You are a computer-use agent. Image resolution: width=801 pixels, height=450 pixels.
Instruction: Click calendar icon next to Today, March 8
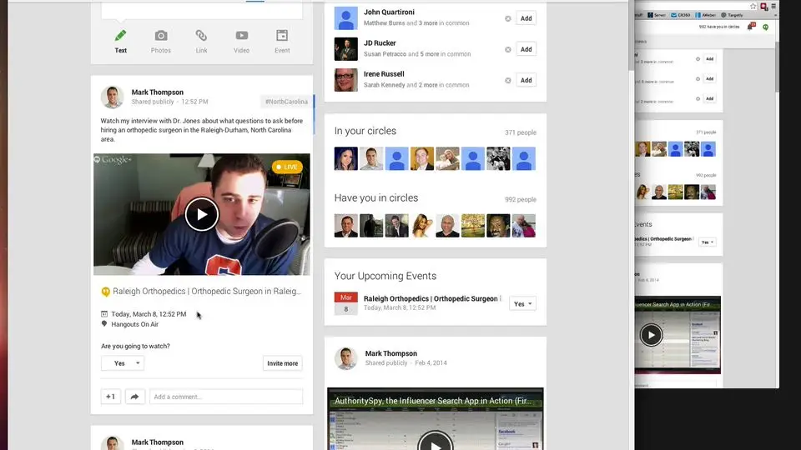coord(104,314)
